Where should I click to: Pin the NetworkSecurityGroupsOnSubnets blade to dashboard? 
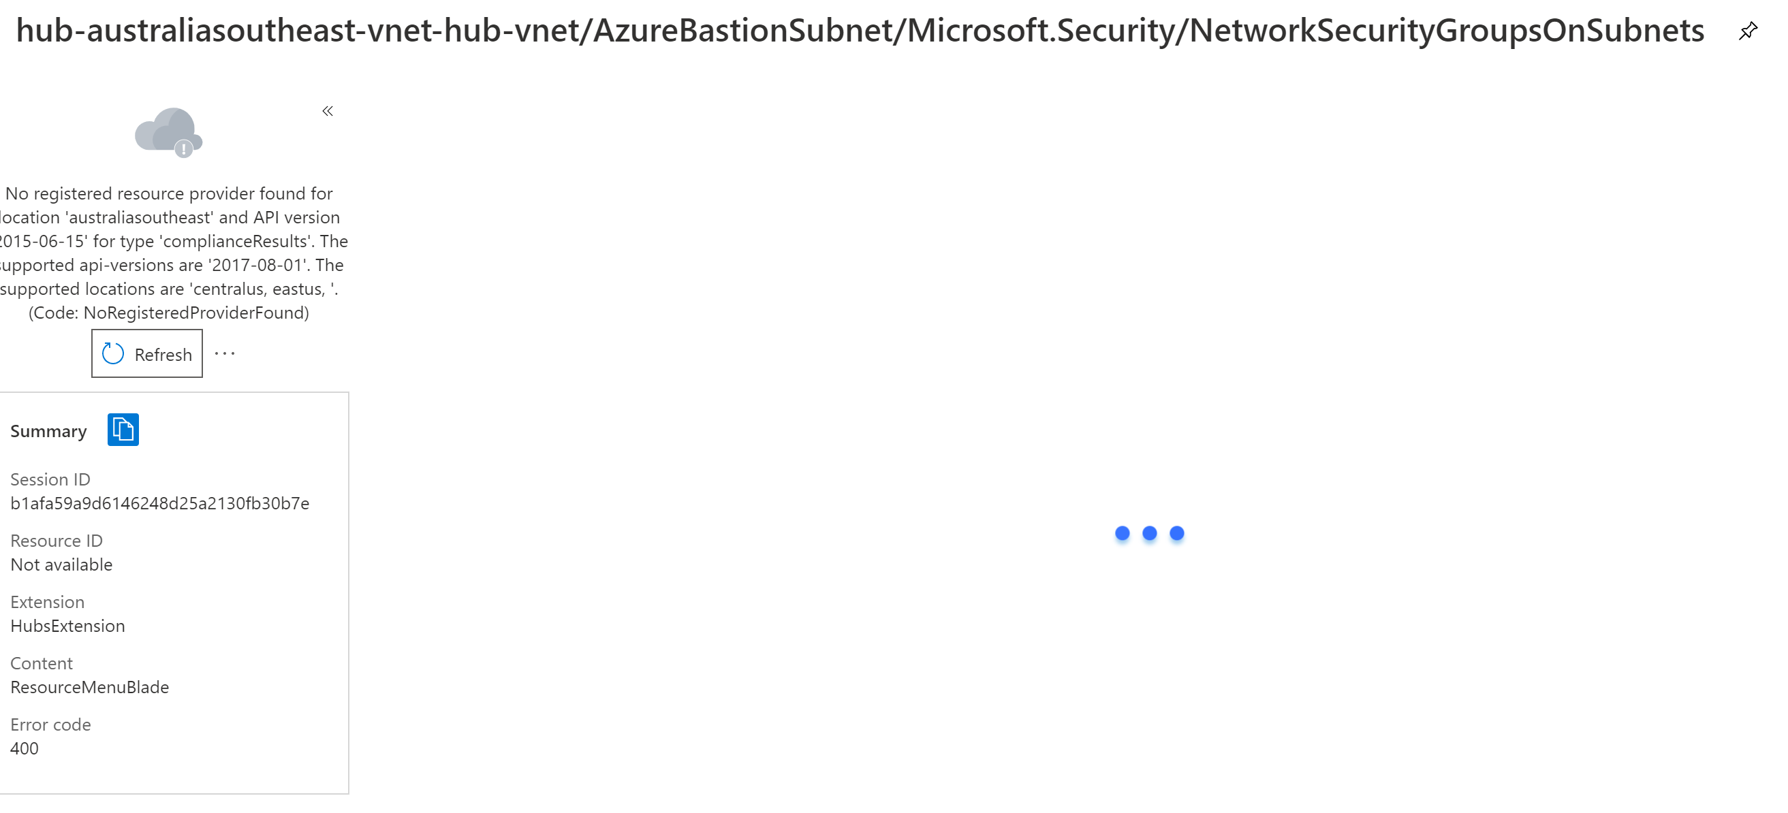click(x=1748, y=31)
